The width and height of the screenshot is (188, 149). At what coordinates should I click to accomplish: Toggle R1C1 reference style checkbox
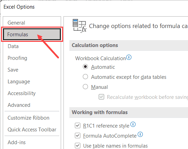tap(78, 126)
